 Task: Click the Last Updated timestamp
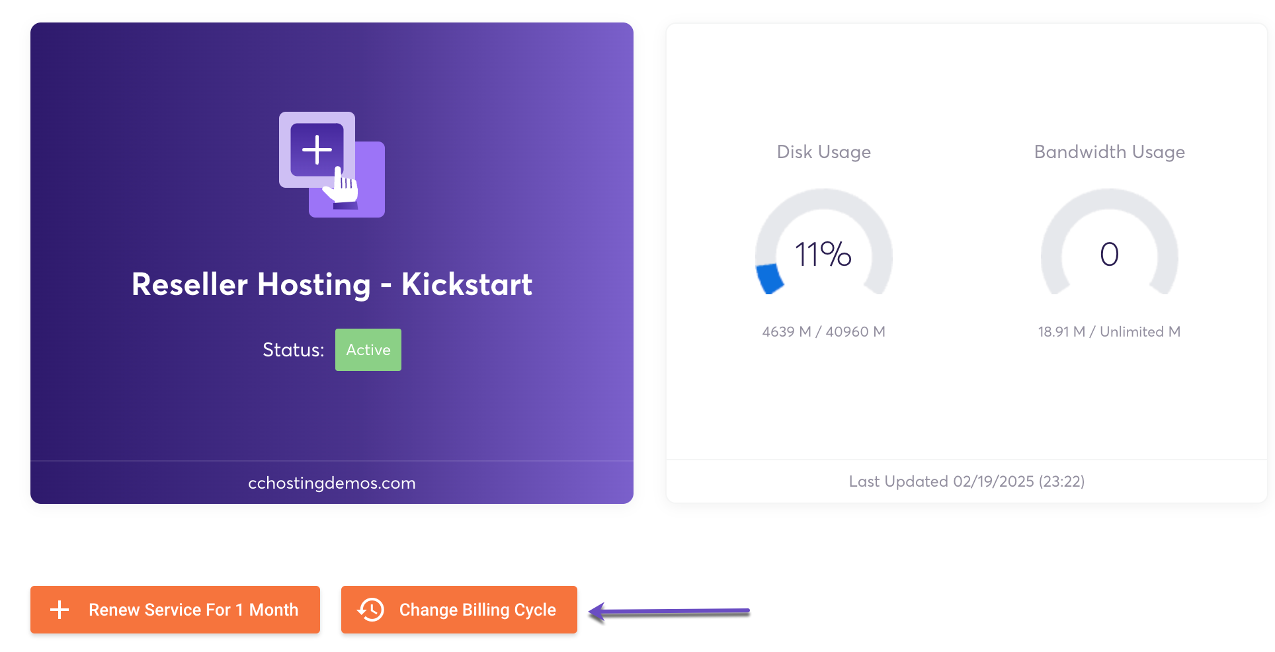click(966, 481)
